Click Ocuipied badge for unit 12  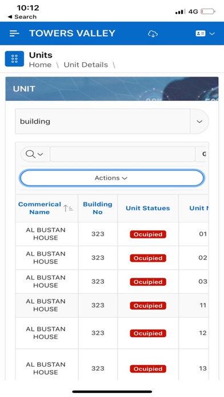pos(148,333)
